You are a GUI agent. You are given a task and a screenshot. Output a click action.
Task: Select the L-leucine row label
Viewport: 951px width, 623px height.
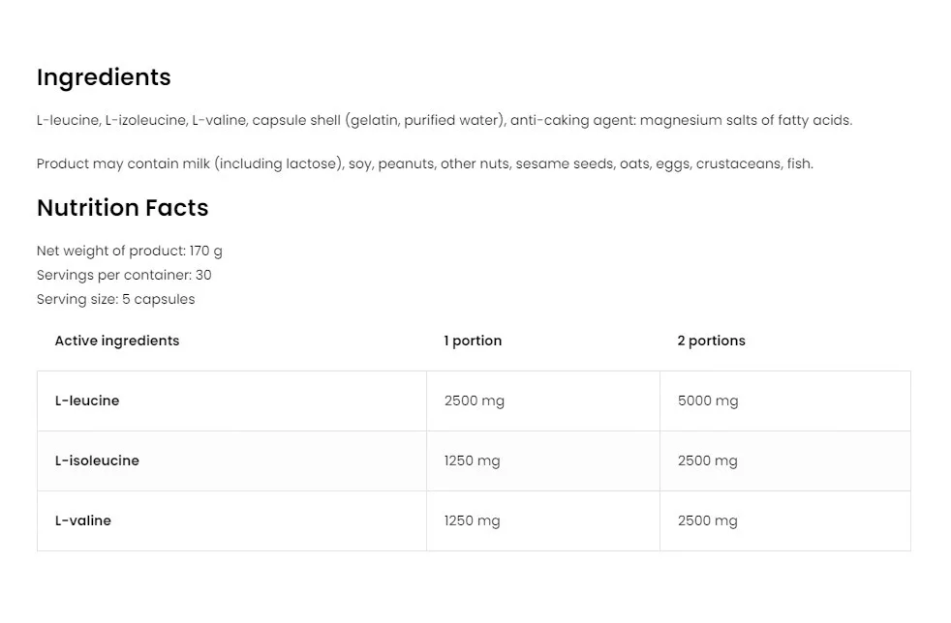[87, 400]
